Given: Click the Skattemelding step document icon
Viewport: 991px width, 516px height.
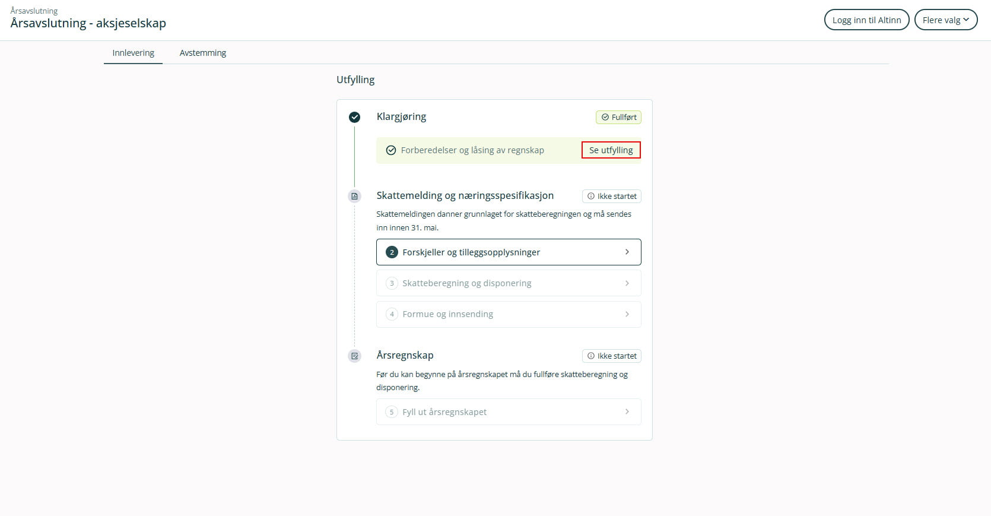Looking at the screenshot, I should tap(354, 196).
